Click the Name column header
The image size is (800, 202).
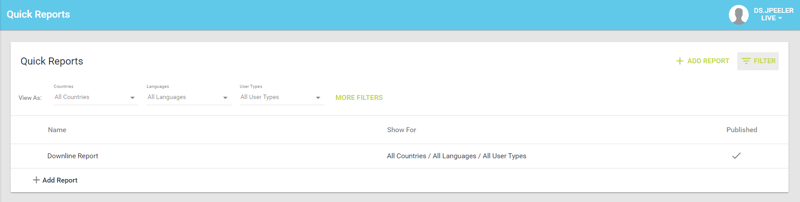57,130
